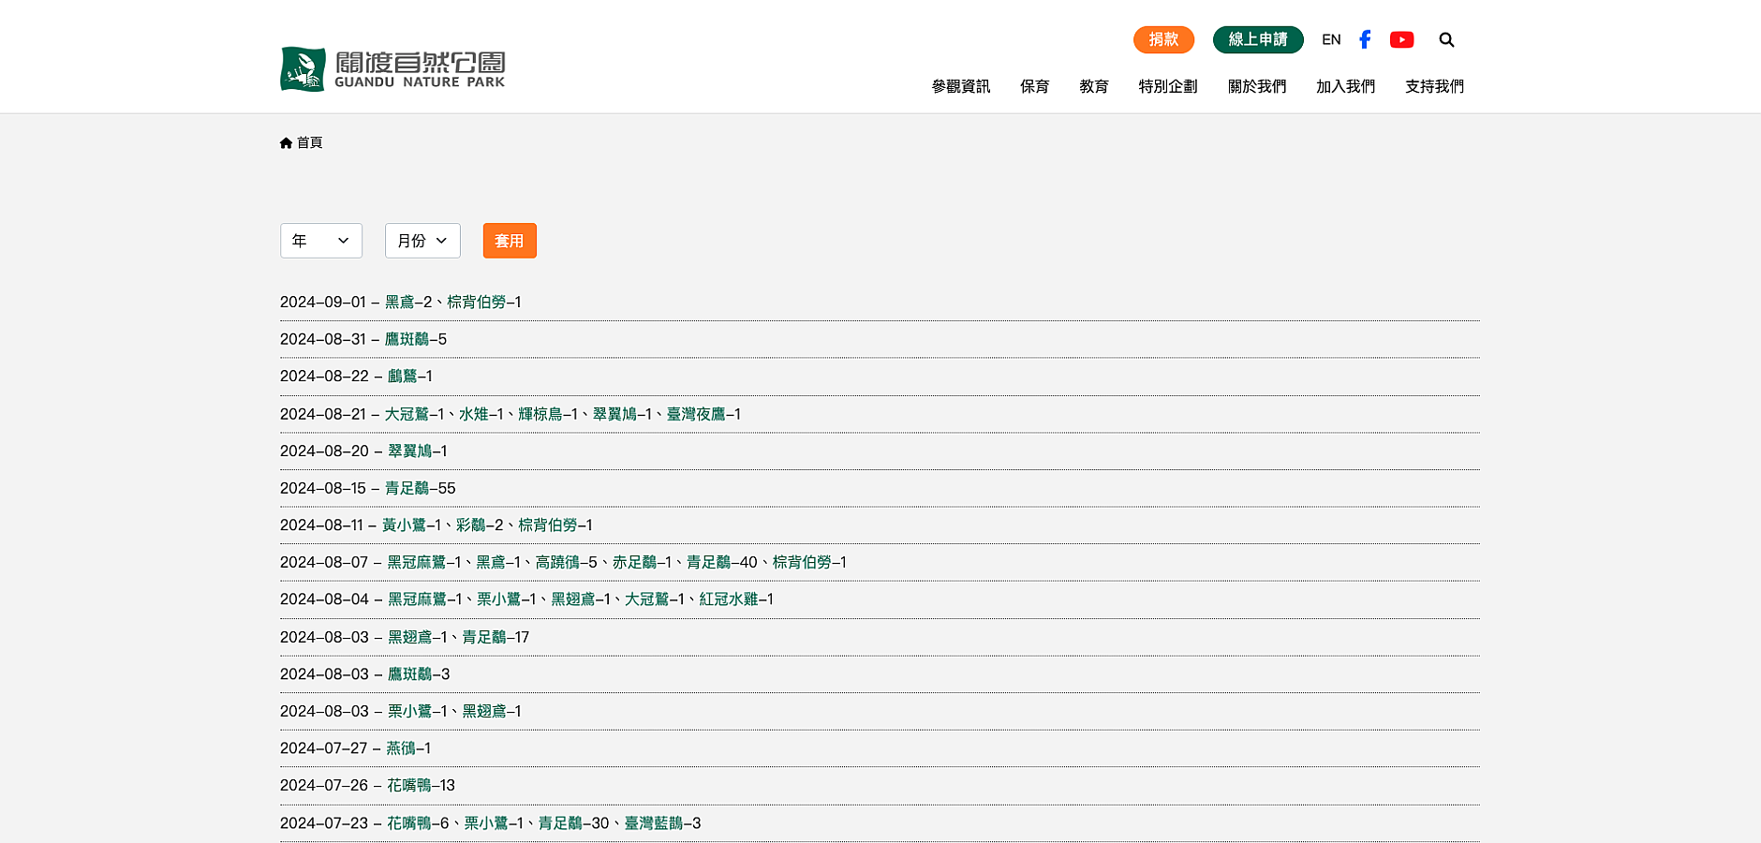Open the 年 year dropdown
The image size is (1761, 843).
click(x=321, y=241)
